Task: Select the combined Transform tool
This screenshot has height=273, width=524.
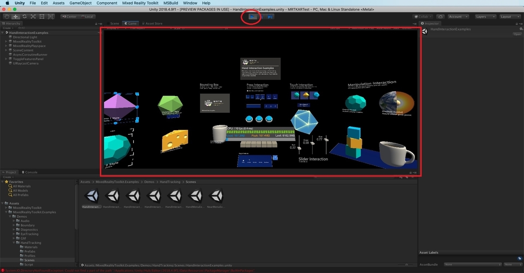Action: pyautogui.click(x=51, y=17)
